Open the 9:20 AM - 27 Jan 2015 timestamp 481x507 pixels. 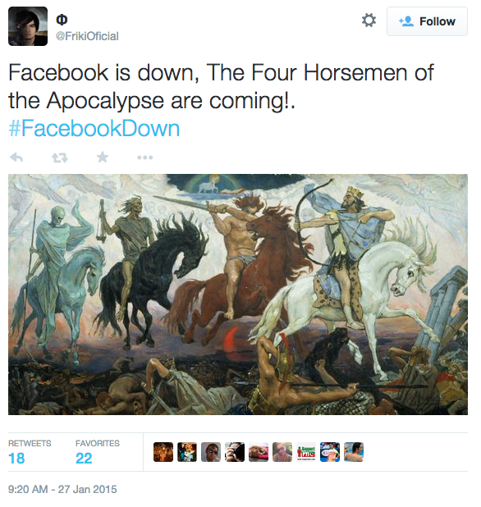pos(62,489)
